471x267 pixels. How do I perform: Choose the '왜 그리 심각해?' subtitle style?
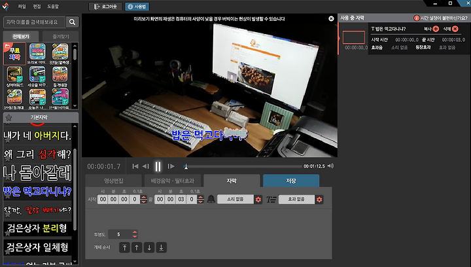coord(37,154)
